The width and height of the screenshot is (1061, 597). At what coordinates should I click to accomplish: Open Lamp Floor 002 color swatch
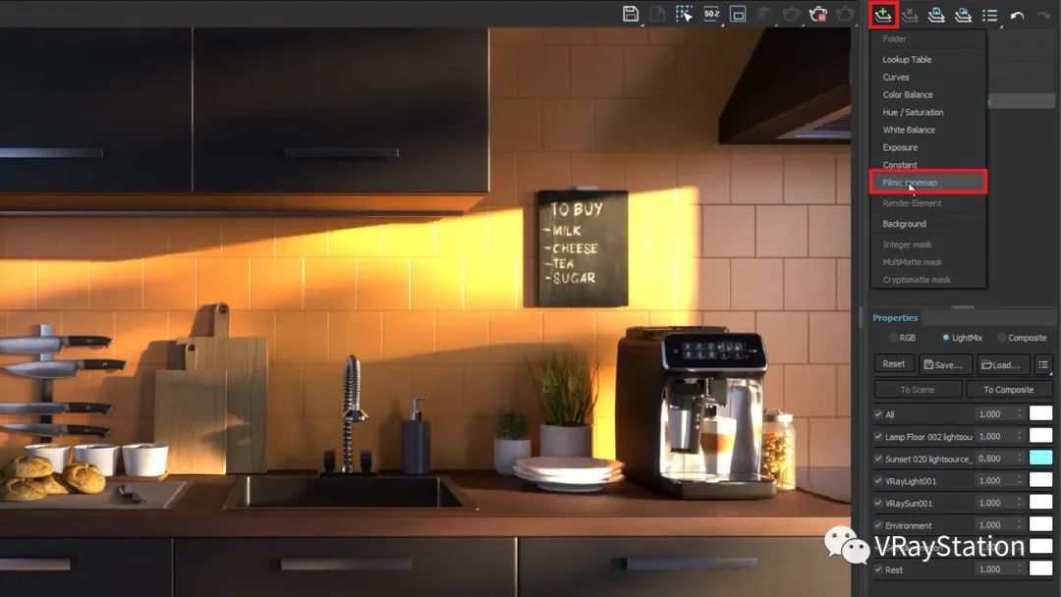(1040, 435)
